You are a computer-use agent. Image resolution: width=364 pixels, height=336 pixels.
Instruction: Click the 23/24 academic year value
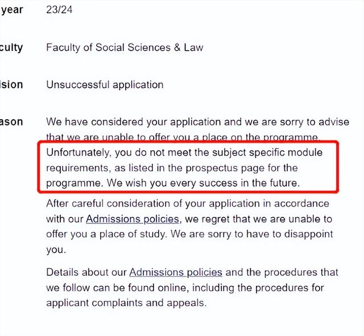pos(59,10)
